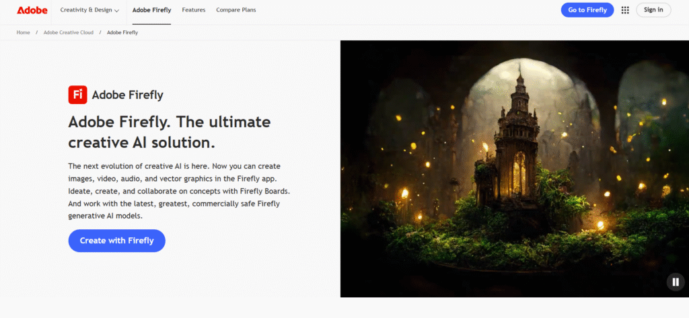Click the Go to Firefly button

(587, 10)
